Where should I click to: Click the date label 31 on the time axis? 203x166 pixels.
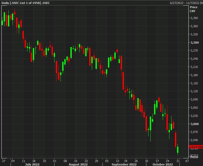click(x=178, y=161)
